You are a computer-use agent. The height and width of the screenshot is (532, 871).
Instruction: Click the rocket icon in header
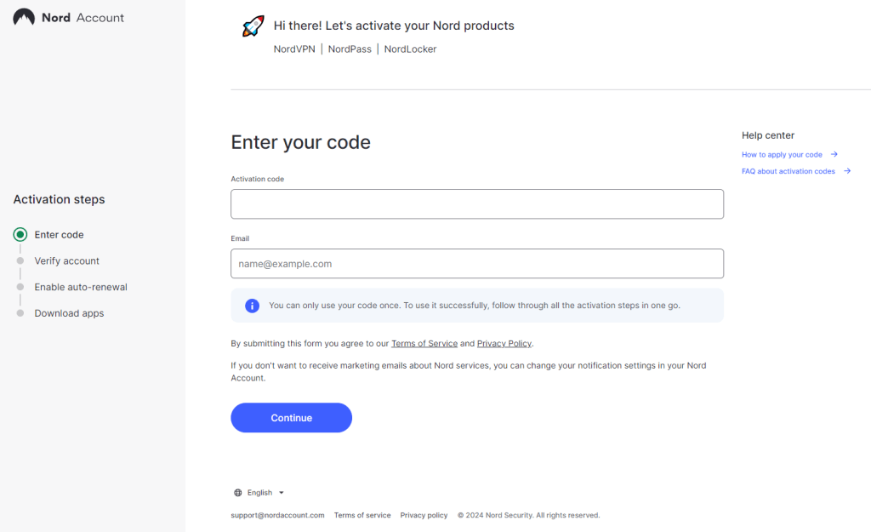253,26
